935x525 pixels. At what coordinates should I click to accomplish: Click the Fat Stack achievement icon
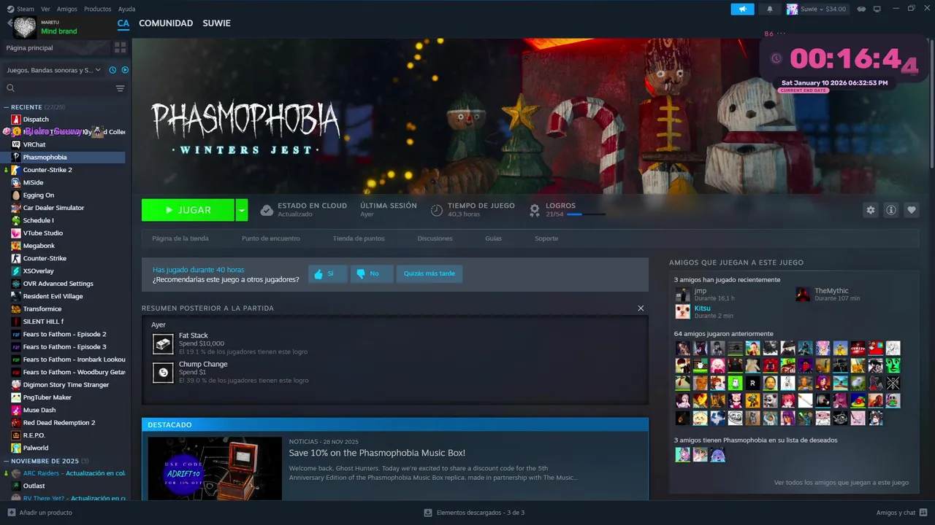(163, 343)
